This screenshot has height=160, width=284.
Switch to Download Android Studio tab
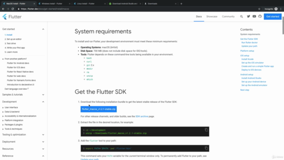click(125, 4)
